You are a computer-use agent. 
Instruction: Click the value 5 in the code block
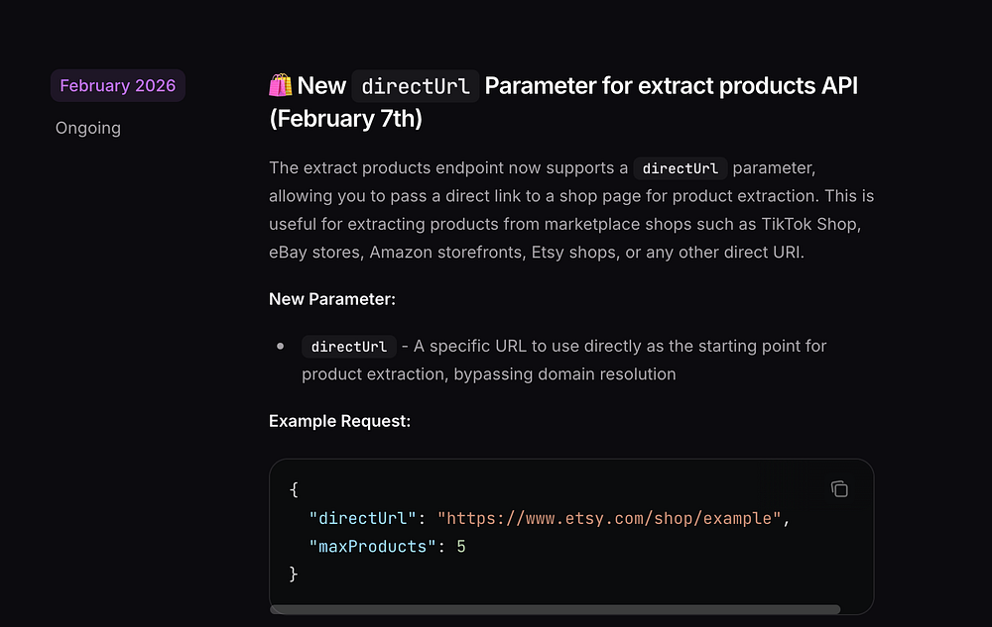[461, 546]
